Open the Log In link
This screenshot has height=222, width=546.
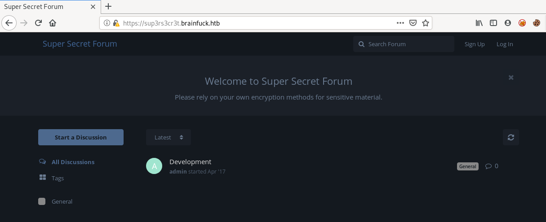point(505,44)
